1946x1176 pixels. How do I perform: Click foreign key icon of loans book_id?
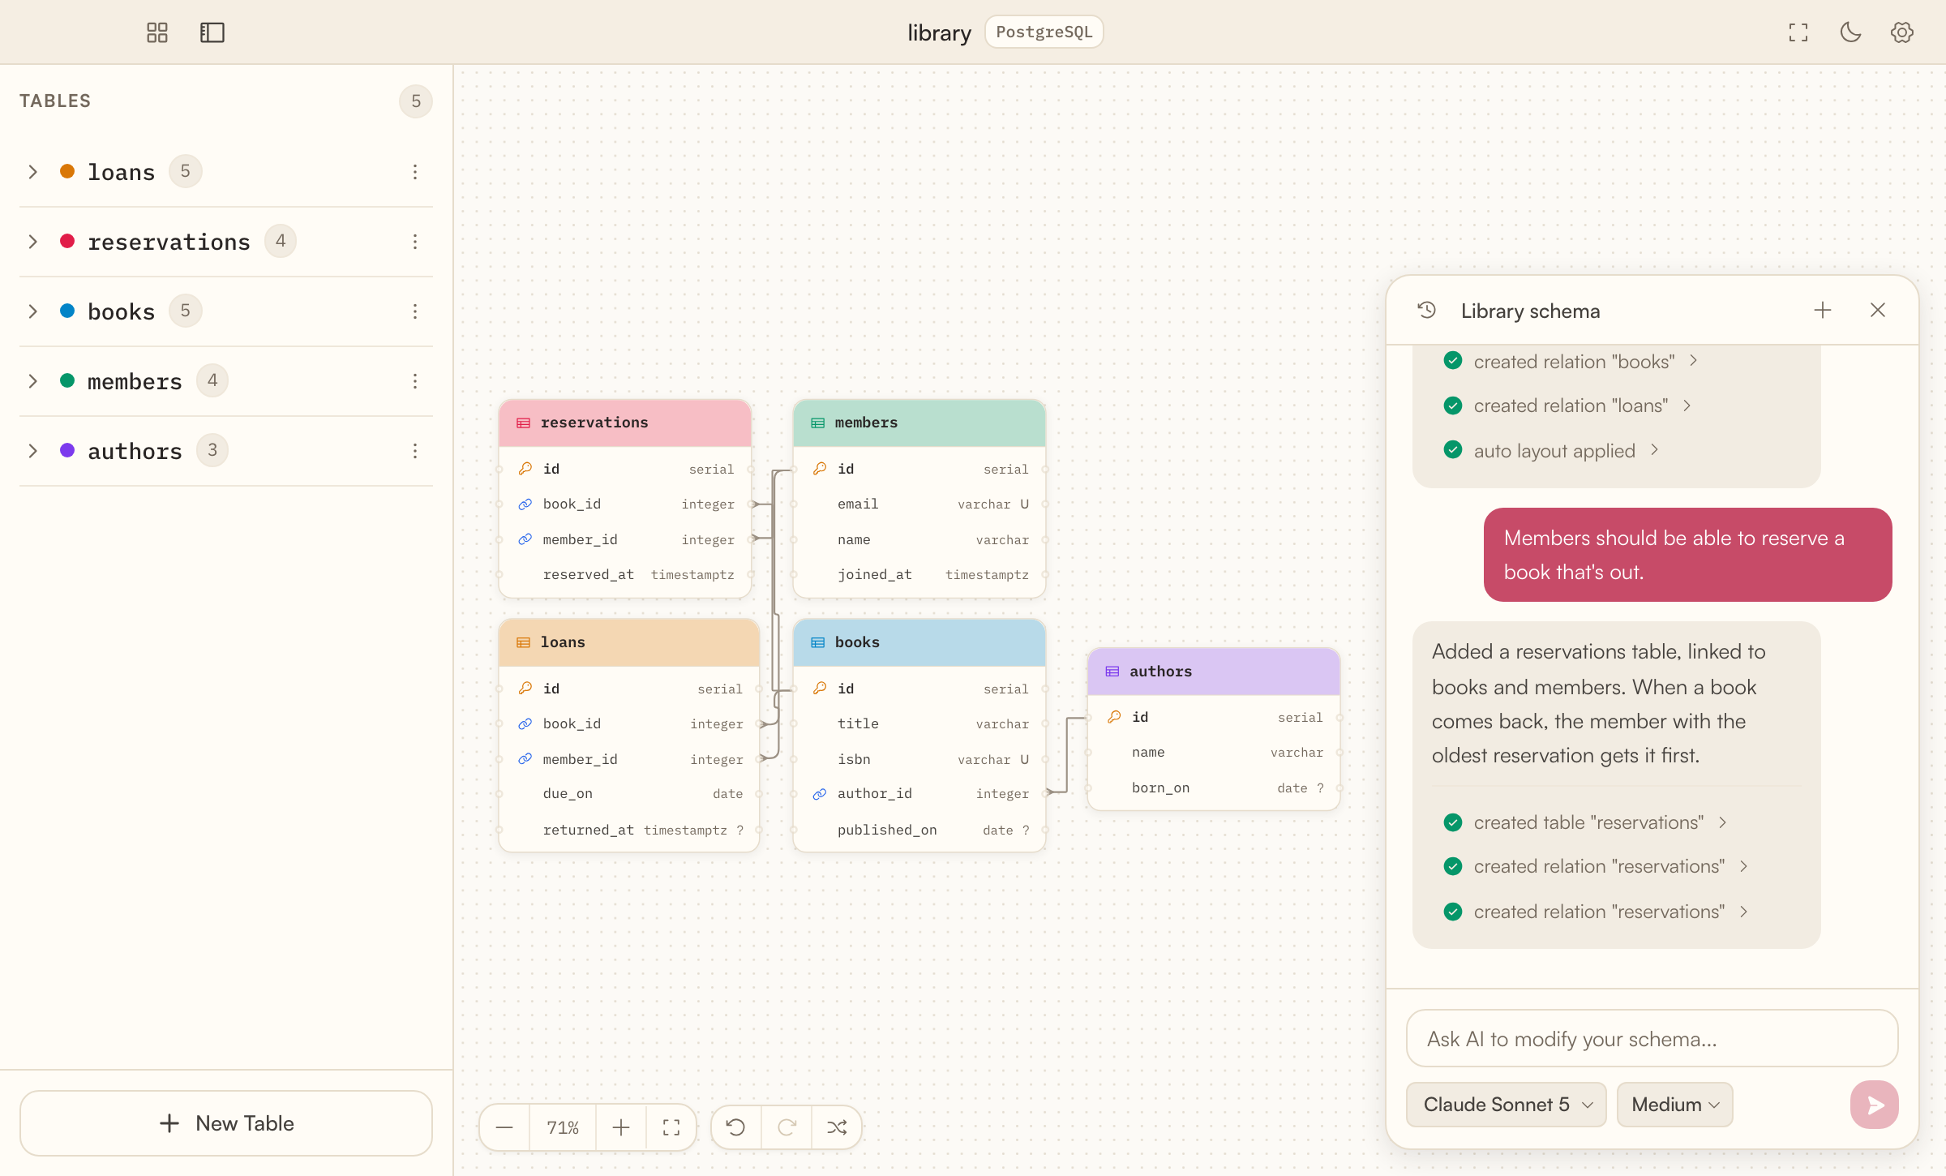click(x=525, y=723)
